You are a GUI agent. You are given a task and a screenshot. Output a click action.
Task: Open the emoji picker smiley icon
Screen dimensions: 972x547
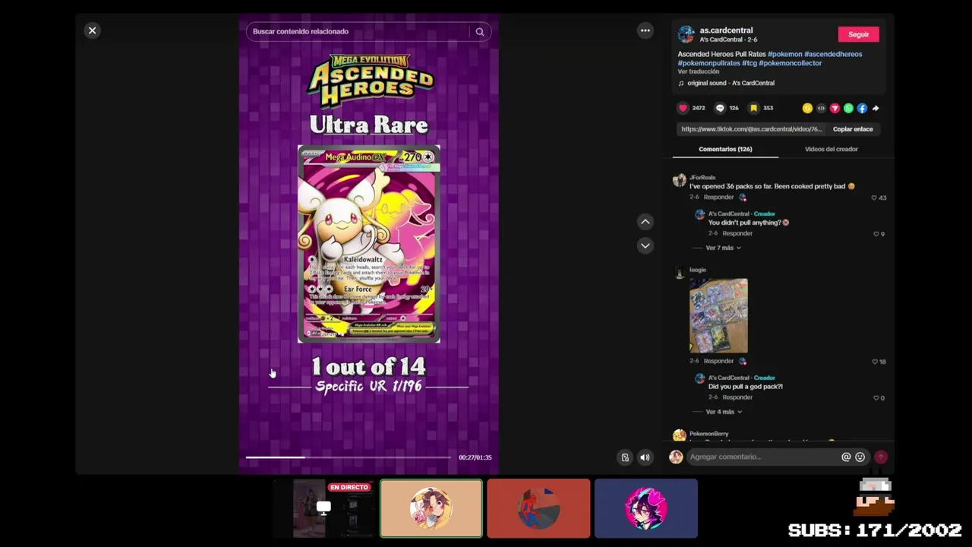pyautogui.click(x=860, y=457)
